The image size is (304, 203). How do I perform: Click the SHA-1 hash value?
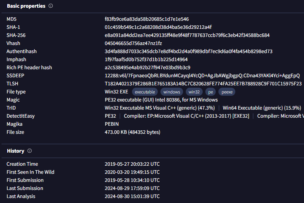(158, 27)
